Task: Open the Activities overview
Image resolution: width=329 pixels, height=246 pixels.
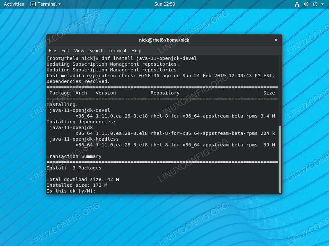Action: (x=14, y=4)
